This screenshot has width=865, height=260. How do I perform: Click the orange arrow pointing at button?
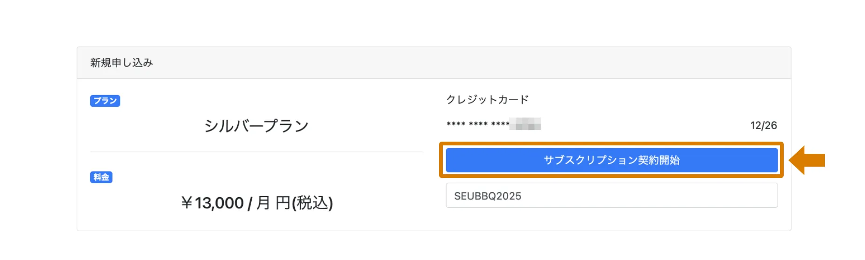(x=807, y=160)
